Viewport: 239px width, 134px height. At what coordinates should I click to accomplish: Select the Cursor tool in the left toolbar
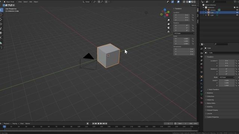[x=1, y=15]
